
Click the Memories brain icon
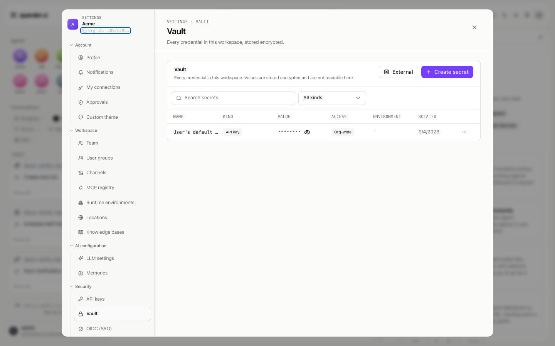click(81, 273)
